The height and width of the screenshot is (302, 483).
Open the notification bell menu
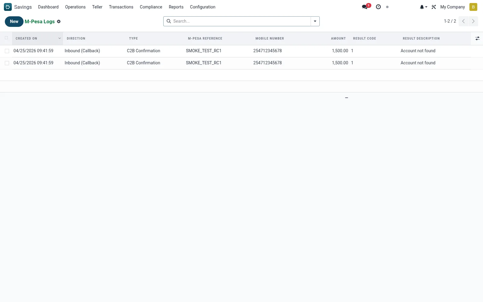(423, 7)
